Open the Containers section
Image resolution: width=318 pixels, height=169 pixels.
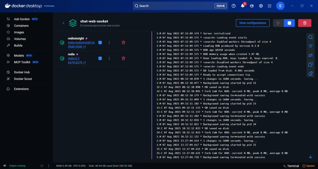[x=21, y=26]
